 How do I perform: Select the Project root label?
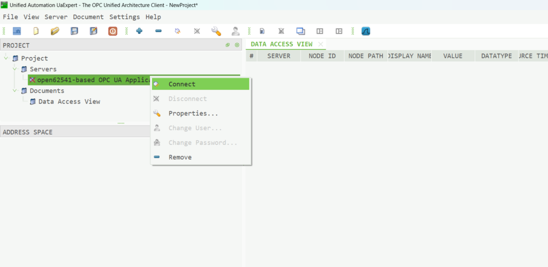(x=34, y=58)
